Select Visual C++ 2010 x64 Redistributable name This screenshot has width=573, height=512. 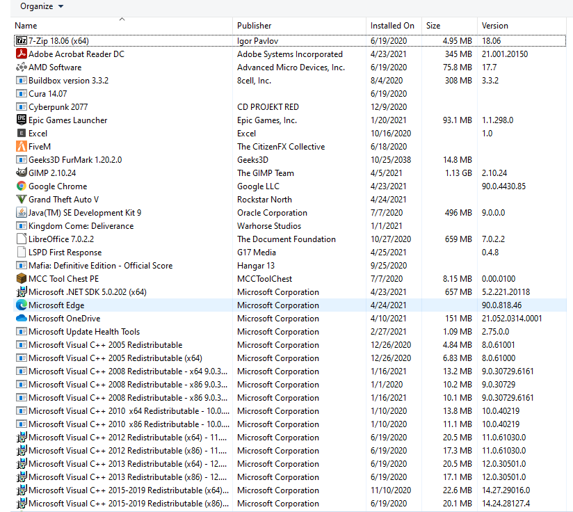point(129,410)
